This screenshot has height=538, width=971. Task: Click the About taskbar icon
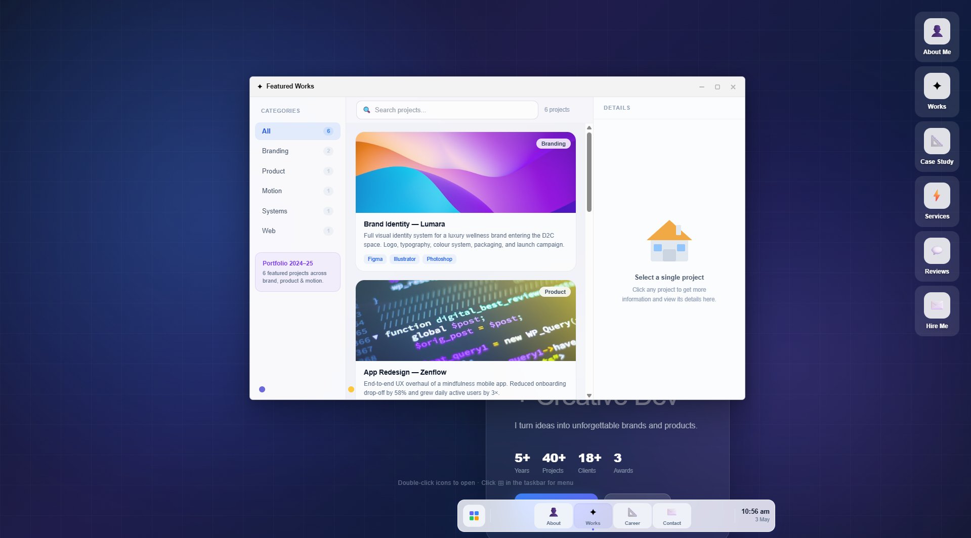pos(554,516)
